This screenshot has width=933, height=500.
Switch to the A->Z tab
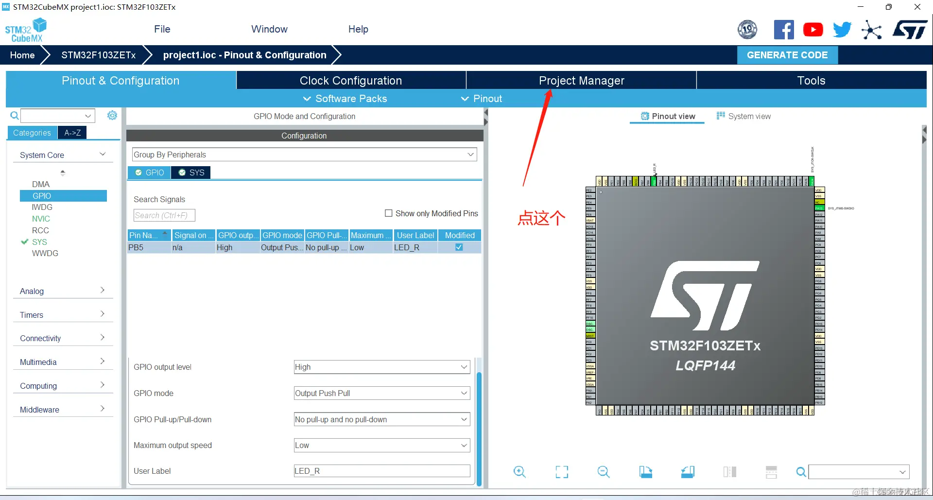[x=72, y=133]
